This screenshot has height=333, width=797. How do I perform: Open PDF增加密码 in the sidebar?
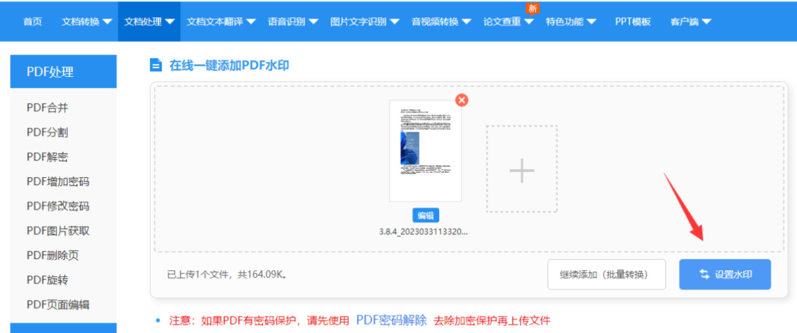point(58,181)
